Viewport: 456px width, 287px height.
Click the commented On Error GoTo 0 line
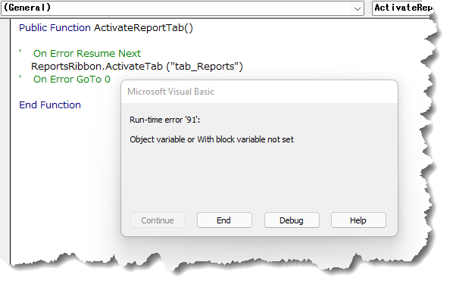[x=71, y=79]
